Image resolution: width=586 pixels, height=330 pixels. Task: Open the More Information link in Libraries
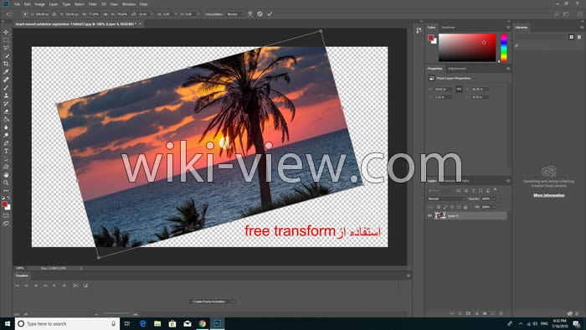pyautogui.click(x=548, y=195)
